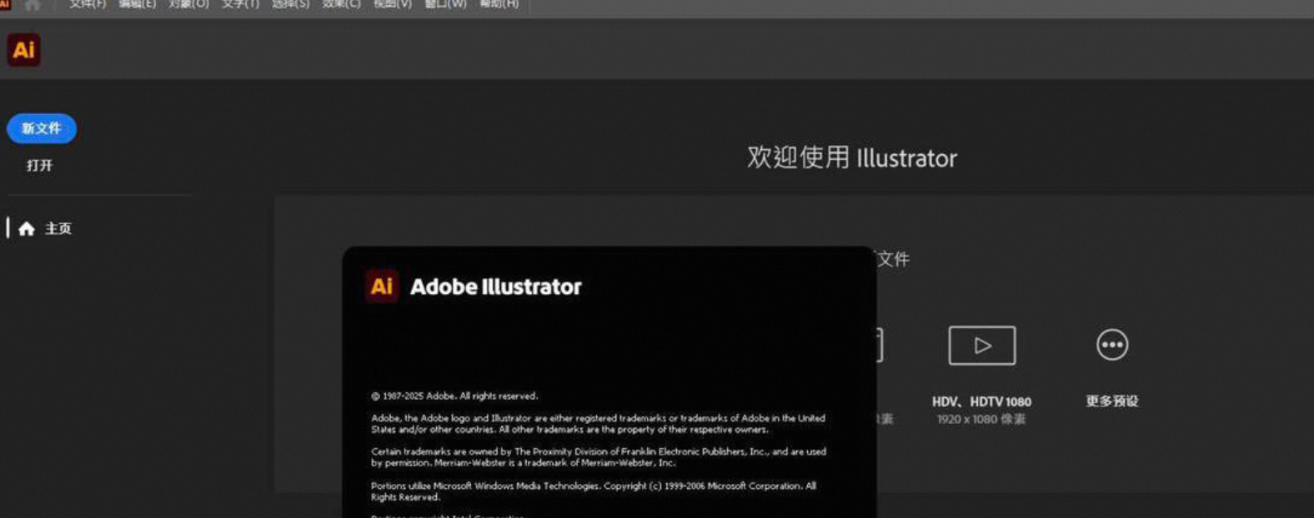Image resolution: width=1314 pixels, height=518 pixels.
Task: Select the HDV、HDTV 1080 preset icon
Action: tap(982, 345)
